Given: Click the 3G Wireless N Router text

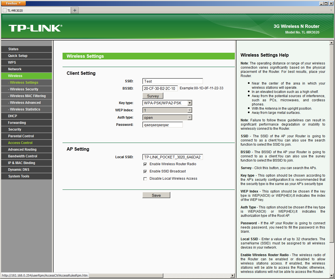Looking at the screenshot, I should click(x=296, y=26).
